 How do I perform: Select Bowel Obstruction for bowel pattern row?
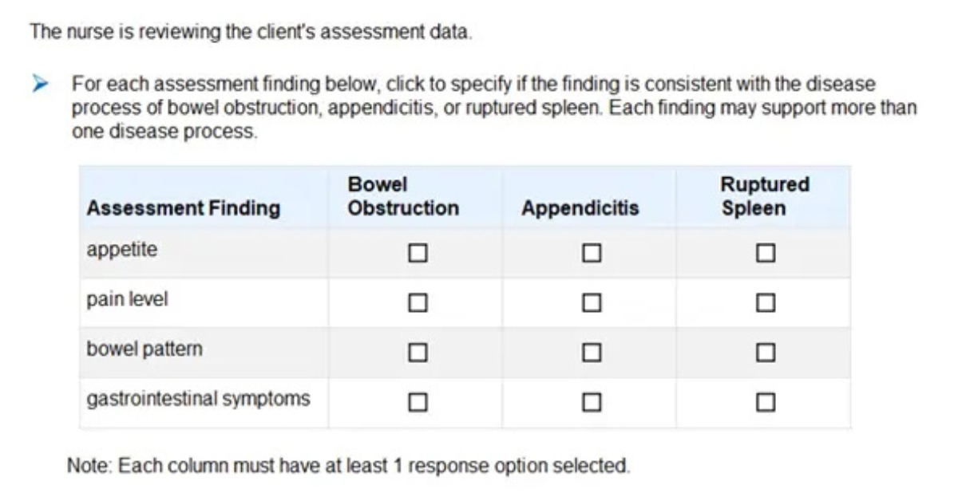click(x=417, y=352)
